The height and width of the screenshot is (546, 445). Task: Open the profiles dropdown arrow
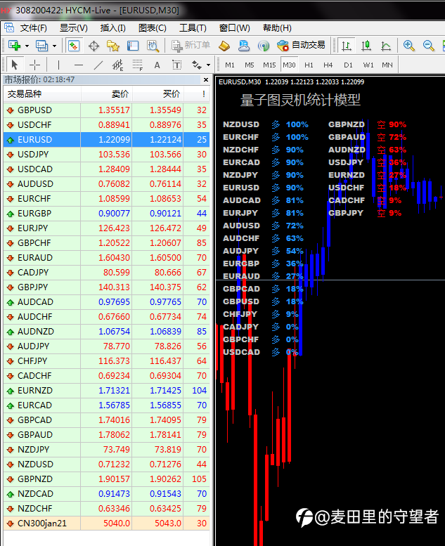(x=54, y=46)
